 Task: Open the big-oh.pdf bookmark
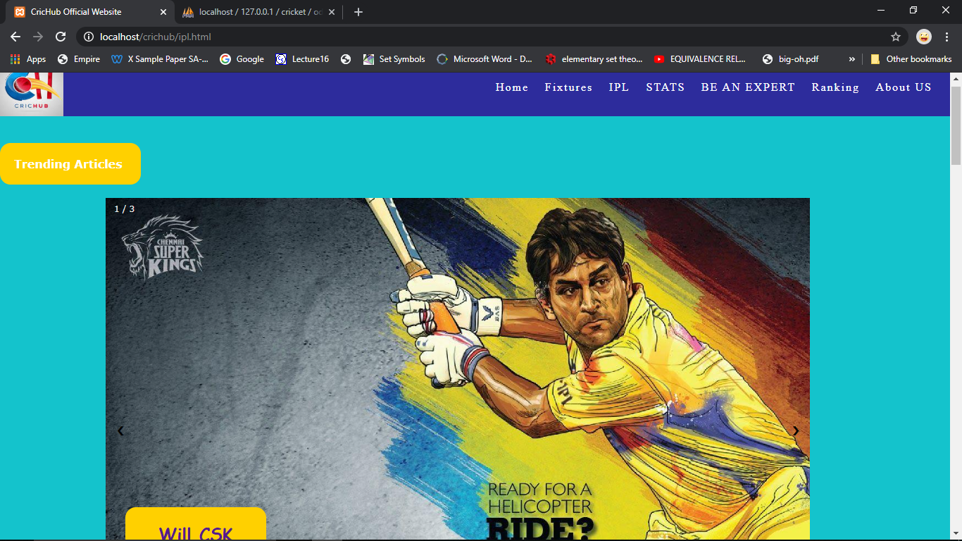(x=792, y=59)
